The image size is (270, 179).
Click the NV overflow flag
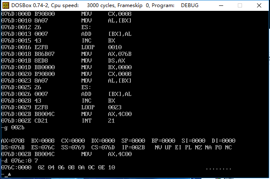coord(158,148)
